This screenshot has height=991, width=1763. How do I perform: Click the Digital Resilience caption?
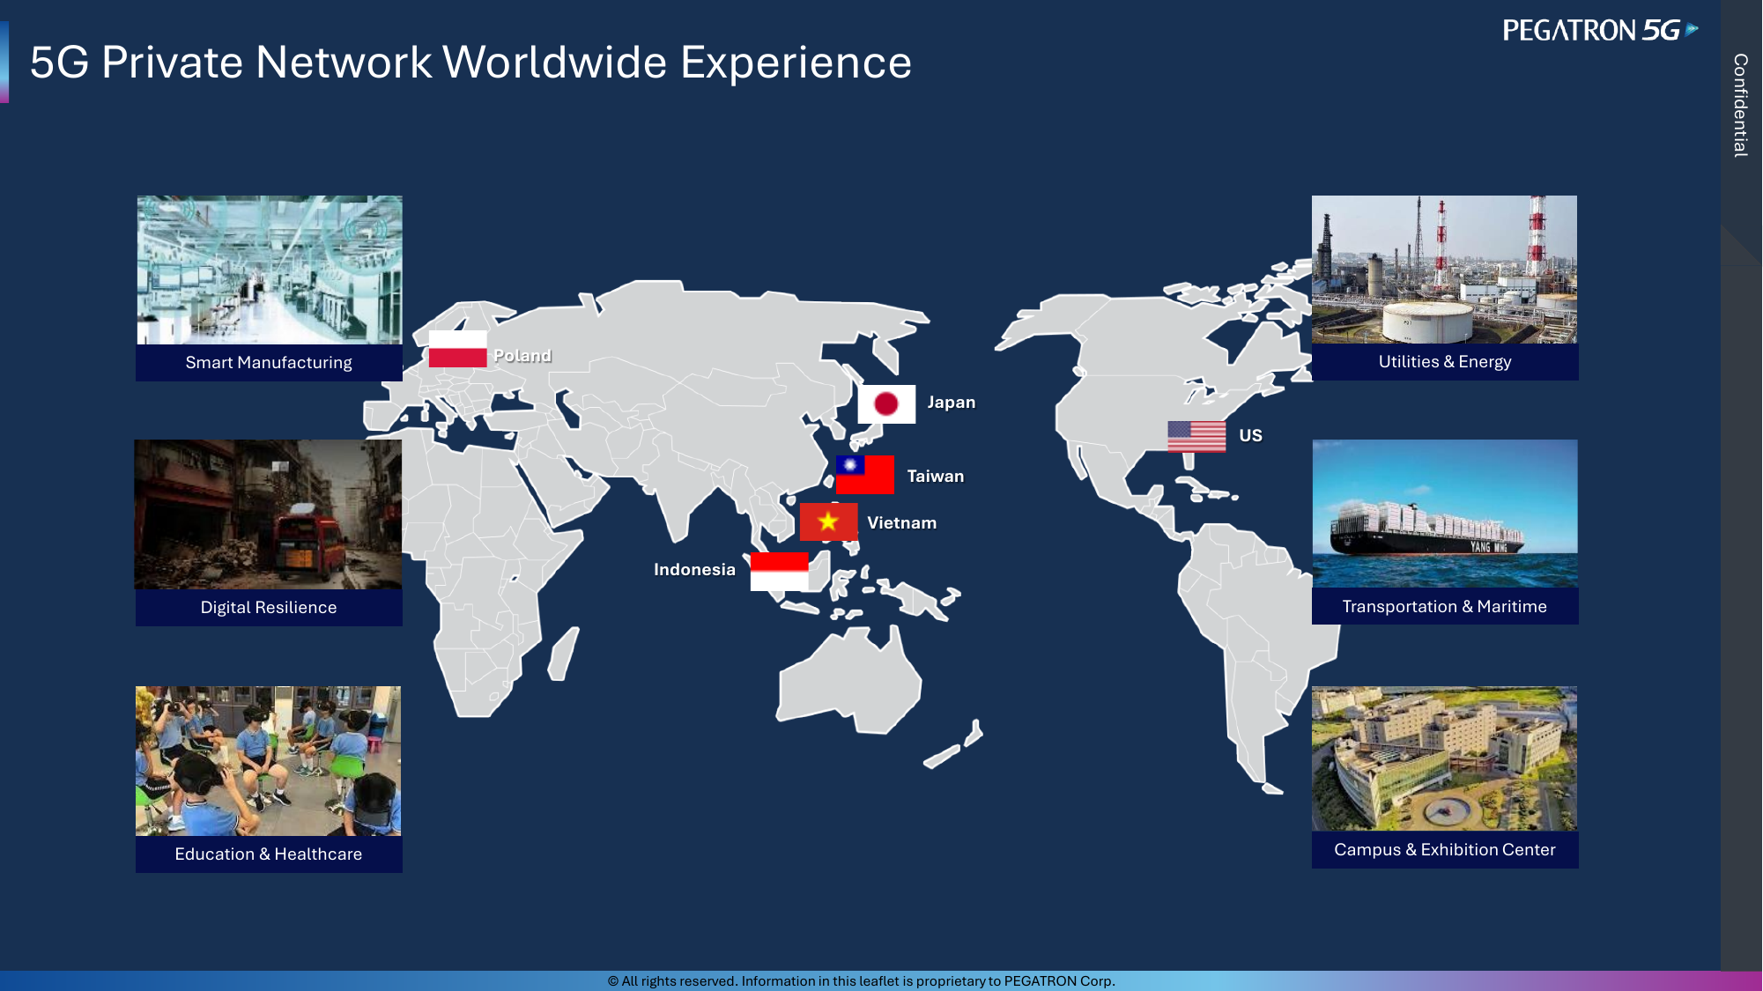pyautogui.click(x=269, y=608)
